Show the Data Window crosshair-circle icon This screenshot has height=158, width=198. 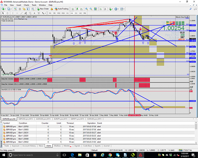click(20, 9)
